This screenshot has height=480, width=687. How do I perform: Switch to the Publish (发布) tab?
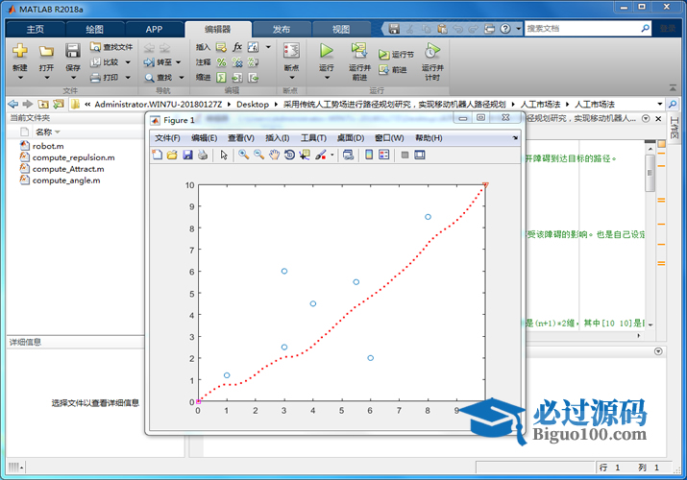(282, 30)
